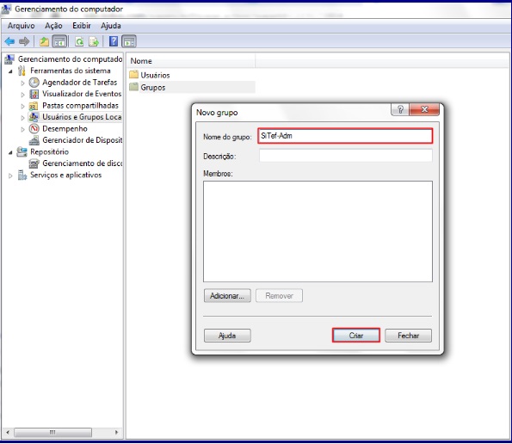Click the Refresh toolbar icon
The height and width of the screenshot is (444, 512).
pyautogui.click(x=79, y=41)
